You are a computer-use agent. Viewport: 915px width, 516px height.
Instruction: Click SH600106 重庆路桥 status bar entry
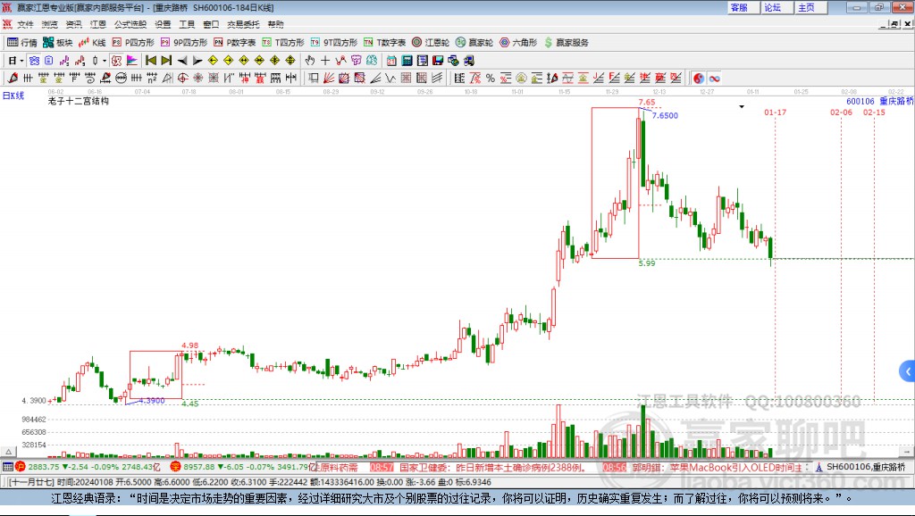[x=860, y=467]
